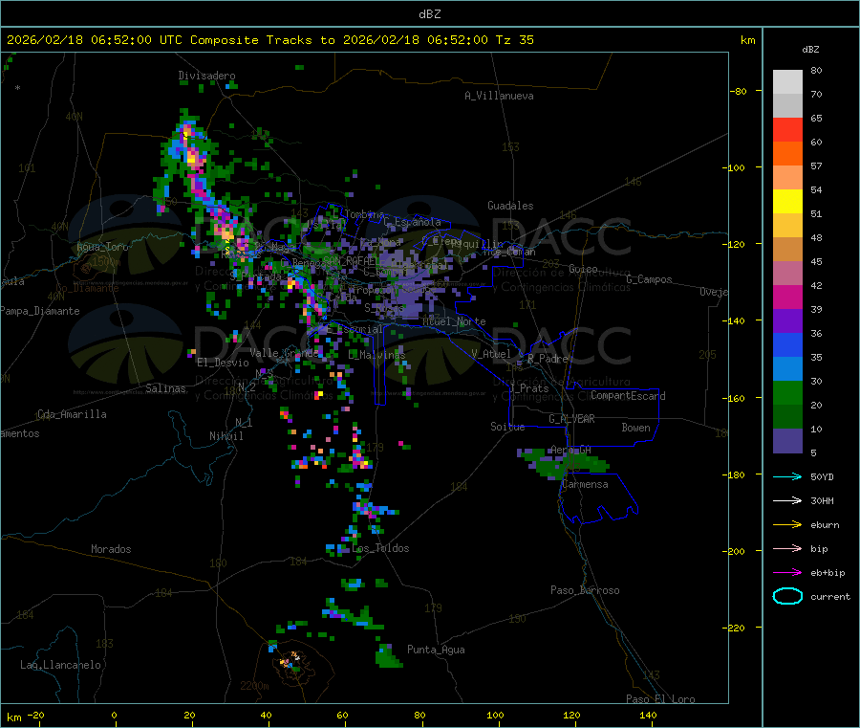
Task: Click the yellow eburn arrow in legend
Action: point(787,525)
